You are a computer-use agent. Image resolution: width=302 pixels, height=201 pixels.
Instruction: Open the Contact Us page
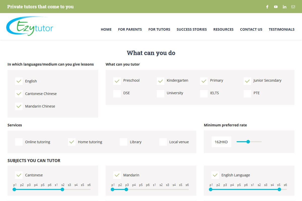(x=251, y=29)
